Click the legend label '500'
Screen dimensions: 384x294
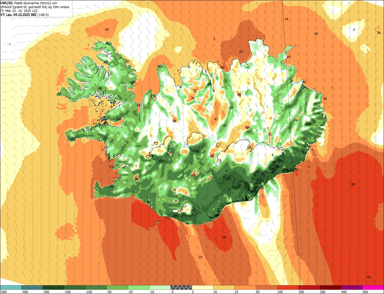click(365, 292)
